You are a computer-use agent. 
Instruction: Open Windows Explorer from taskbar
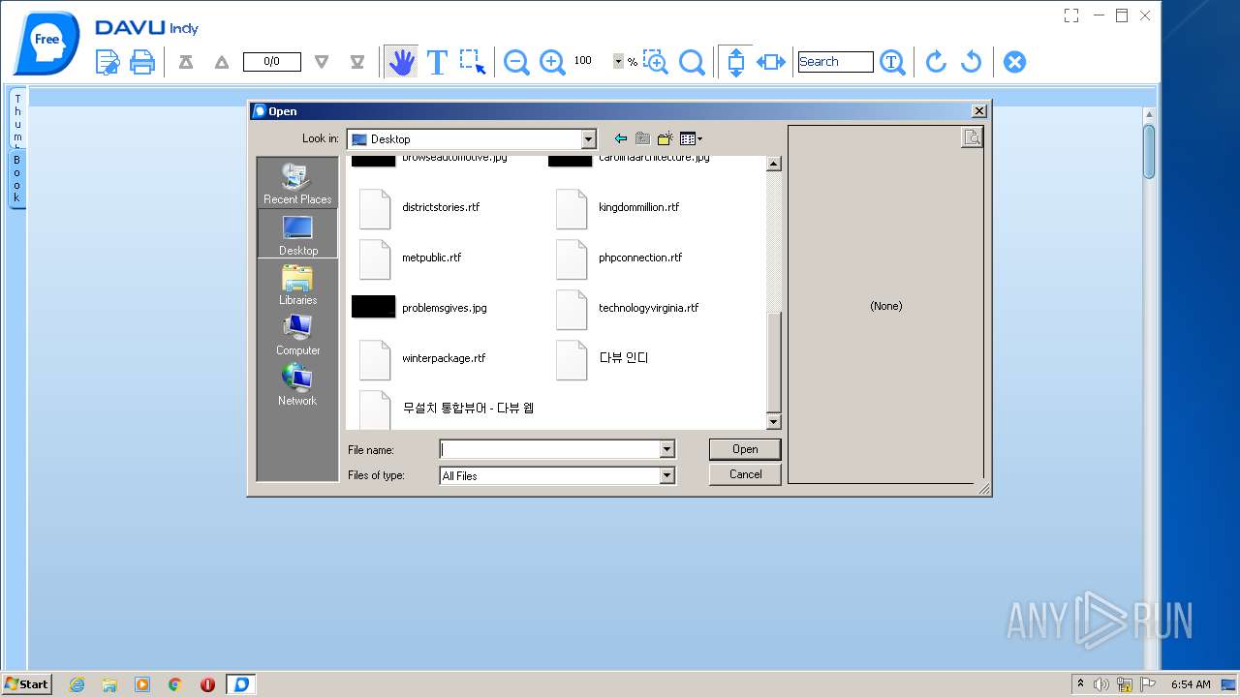pos(109,684)
